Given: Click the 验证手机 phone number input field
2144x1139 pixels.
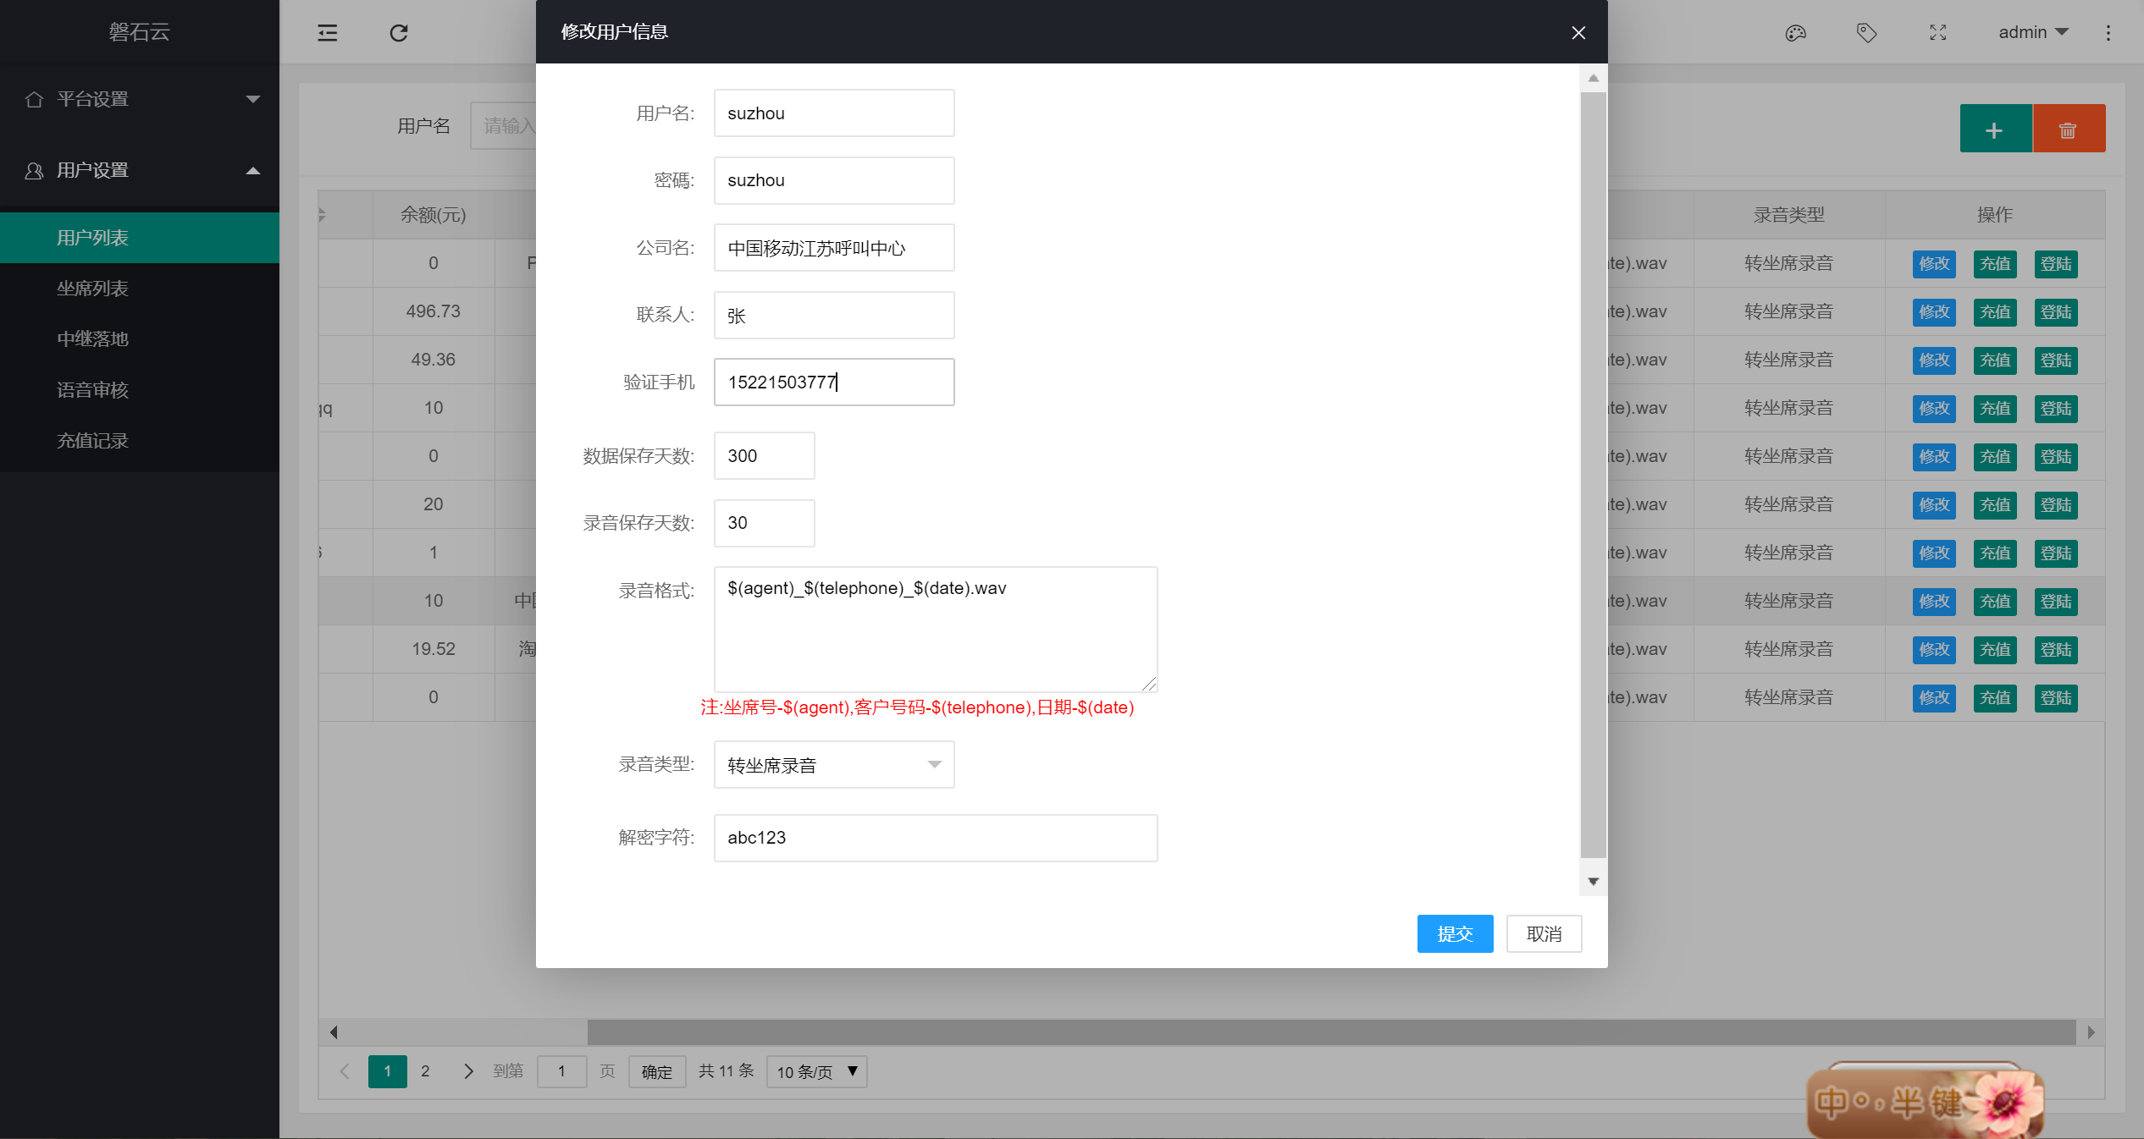Looking at the screenshot, I should [833, 382].
